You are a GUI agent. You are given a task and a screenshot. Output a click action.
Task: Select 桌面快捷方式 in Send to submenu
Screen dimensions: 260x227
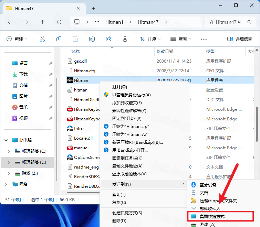220,216
